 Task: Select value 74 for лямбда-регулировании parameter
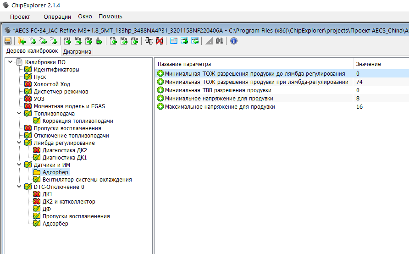(x=359, y=82)
